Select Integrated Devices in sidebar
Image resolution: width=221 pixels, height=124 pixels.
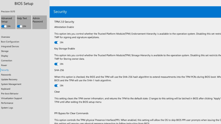click(10, 46)
